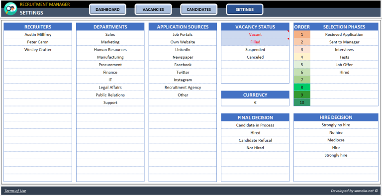Image resolution: width=382 pixels, height=196 pixels.
Task: Select the Not Hired cell
Action: pos(255,148)
